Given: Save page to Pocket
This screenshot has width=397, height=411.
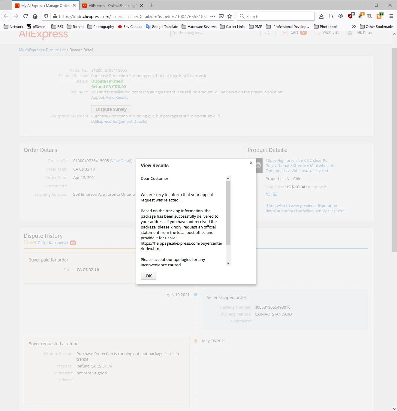Looking at the screenshot, I should pos(221,16).
